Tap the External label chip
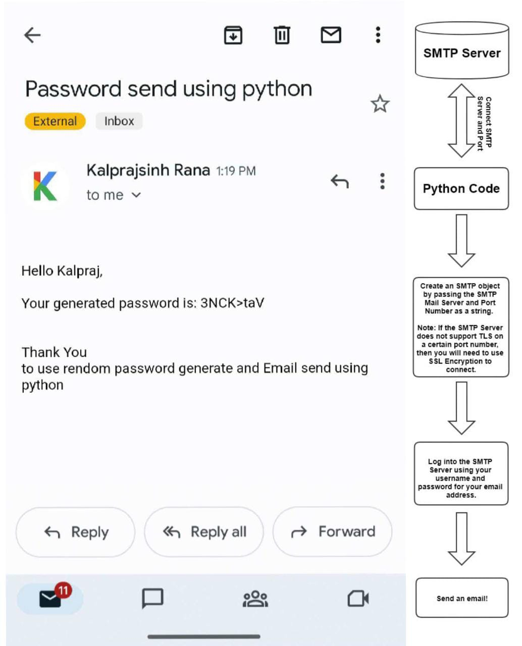Viewport: 522px width, 646px height. (x=54, y=121)
